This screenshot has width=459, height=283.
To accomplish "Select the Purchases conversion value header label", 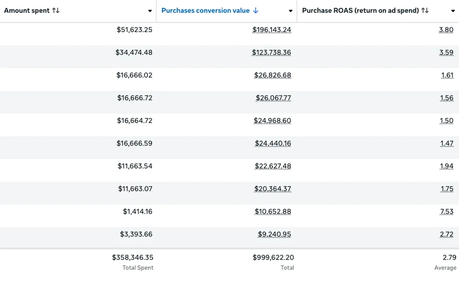I will (x=205, y=11).
